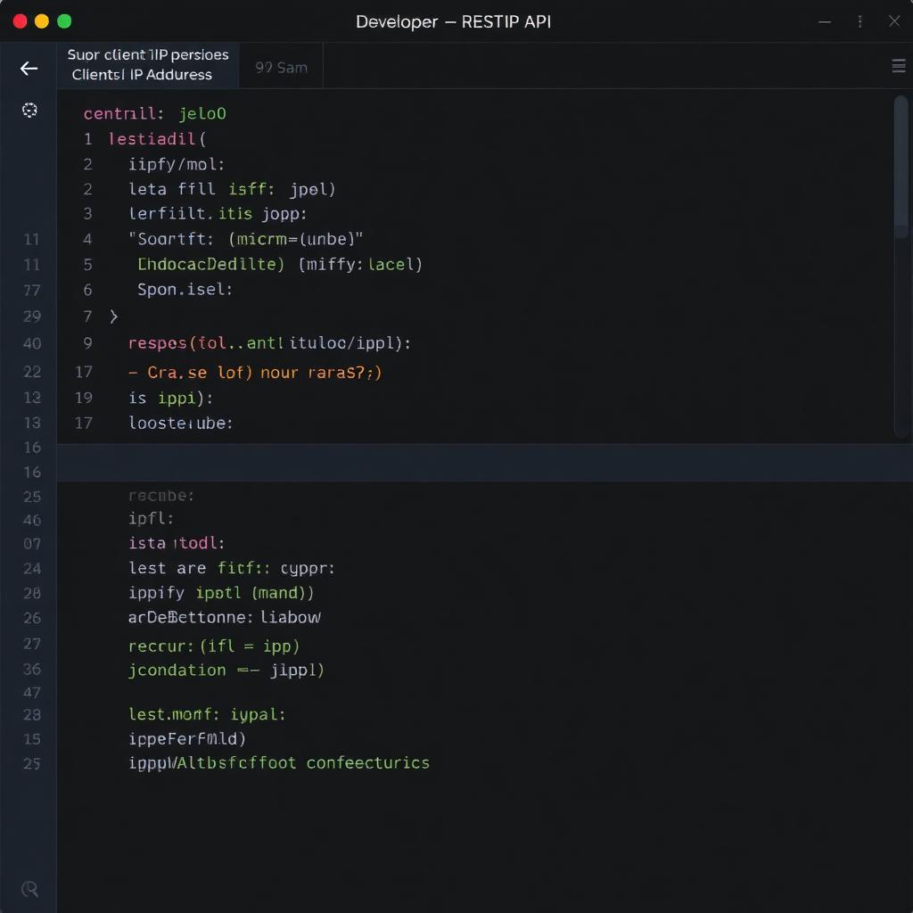Click gutter line number 77
Screen dimensions: 913x913
pos(32,291)
